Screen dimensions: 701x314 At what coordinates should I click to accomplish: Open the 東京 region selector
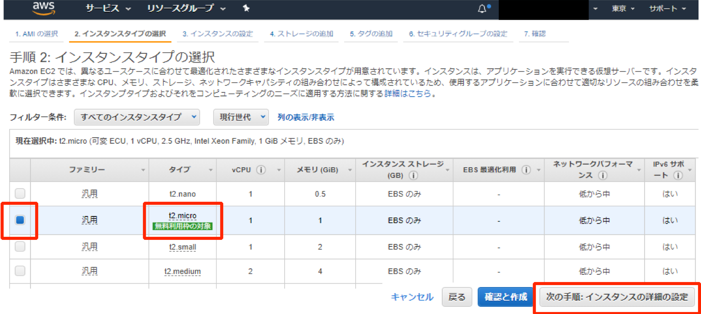tap(623, 9)
